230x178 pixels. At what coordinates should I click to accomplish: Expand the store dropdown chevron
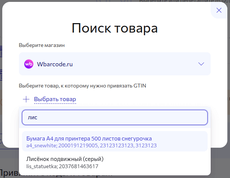click(201, 64)
